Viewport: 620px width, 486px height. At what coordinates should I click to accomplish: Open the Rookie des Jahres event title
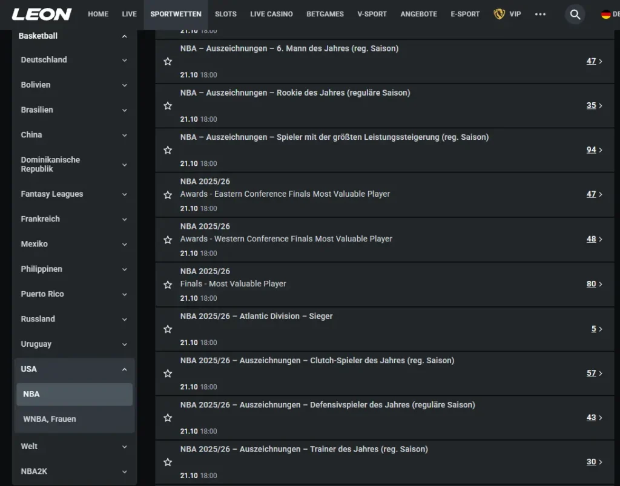pos(295,93)
